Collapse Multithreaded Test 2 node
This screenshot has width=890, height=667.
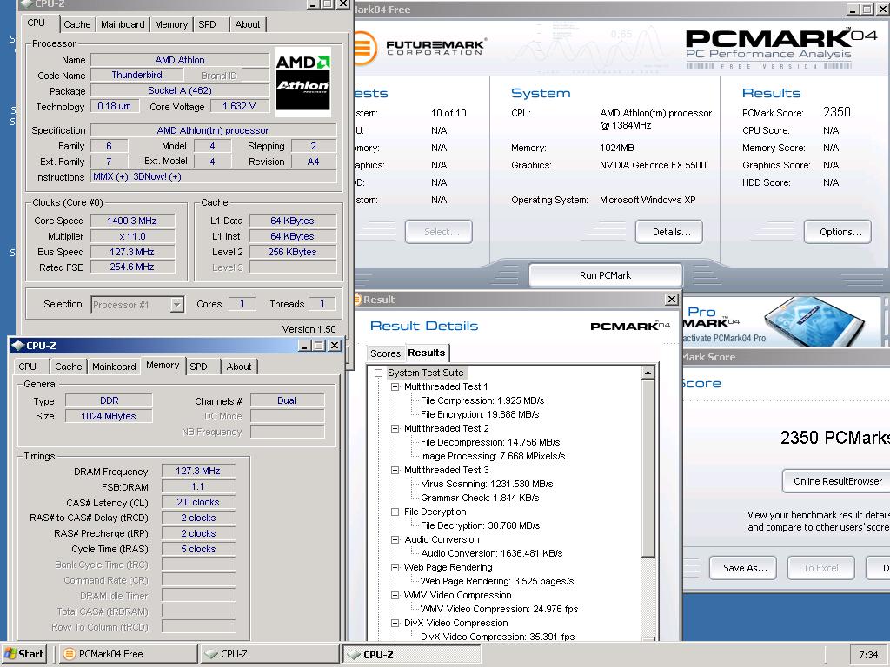click(x=395, y=428)
